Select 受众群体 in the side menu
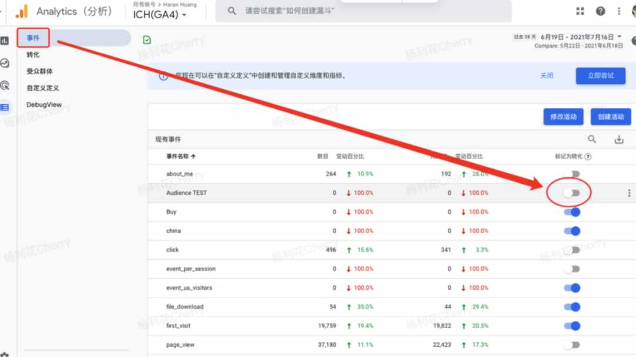This screenshot has height=357, width=636. tap(39, 71)
